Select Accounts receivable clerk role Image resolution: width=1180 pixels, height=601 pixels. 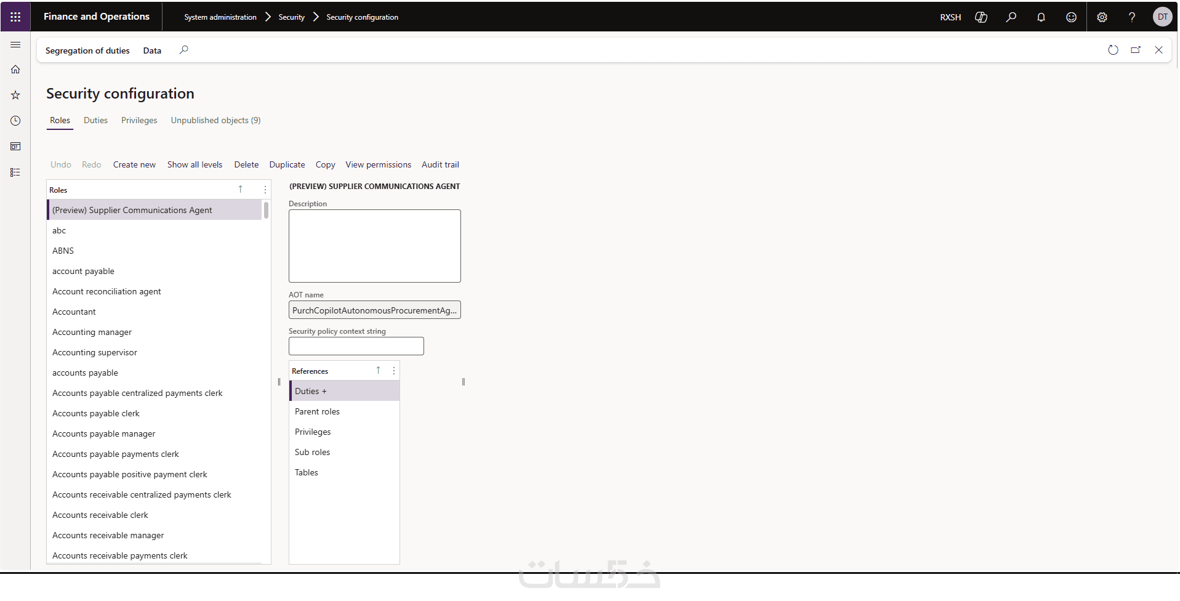click(x=155, y=515)
